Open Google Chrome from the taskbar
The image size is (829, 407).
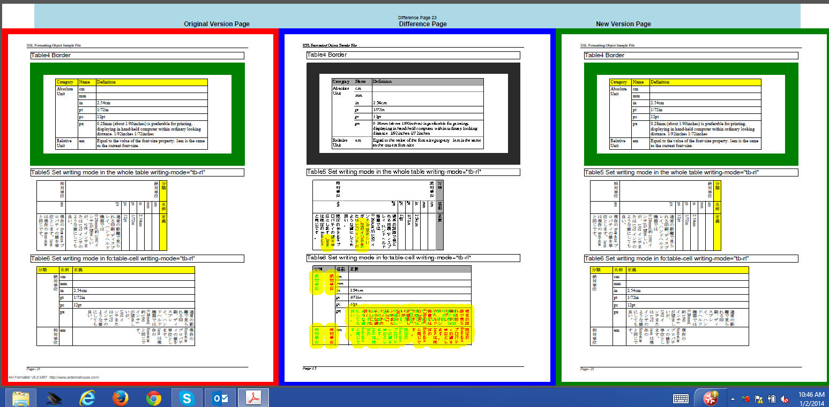pos(154,398)
